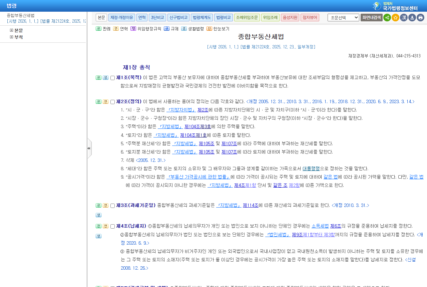Click the 생 icon beside 제1조(목적)
Viewport: 427px width, 287px height.
point(105,78)
